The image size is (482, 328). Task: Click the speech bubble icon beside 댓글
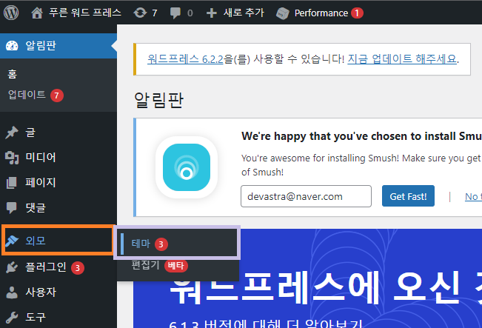click(12, 208)
